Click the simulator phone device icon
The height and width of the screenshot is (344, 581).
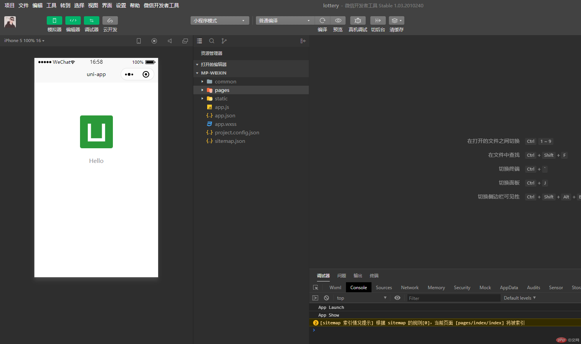click(139, 41)
